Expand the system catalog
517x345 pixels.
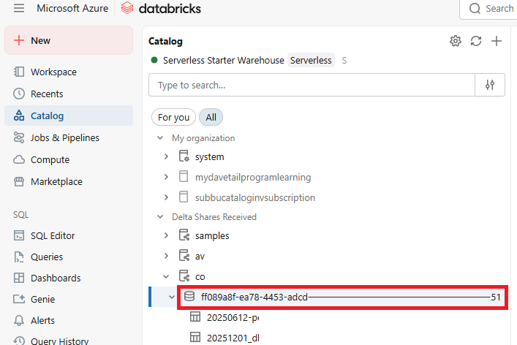(x=166, y=156)
